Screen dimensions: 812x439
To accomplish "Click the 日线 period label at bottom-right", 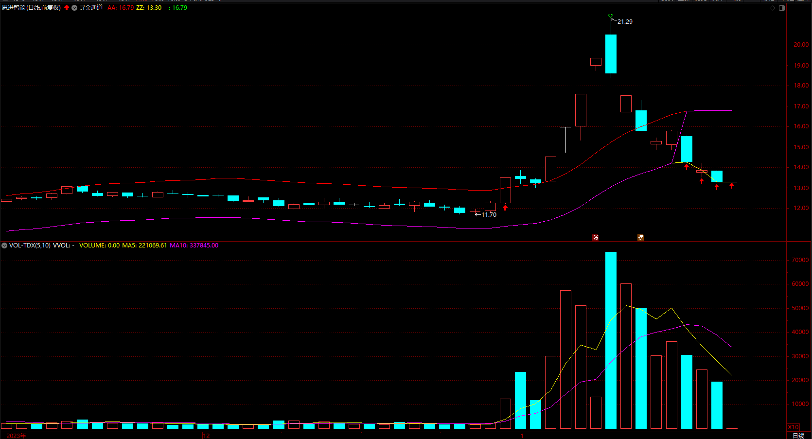I will tap(798, 436).
